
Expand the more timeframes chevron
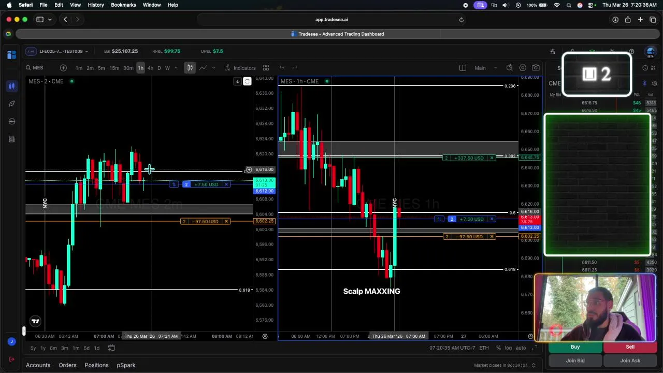(x=176, y=68)
